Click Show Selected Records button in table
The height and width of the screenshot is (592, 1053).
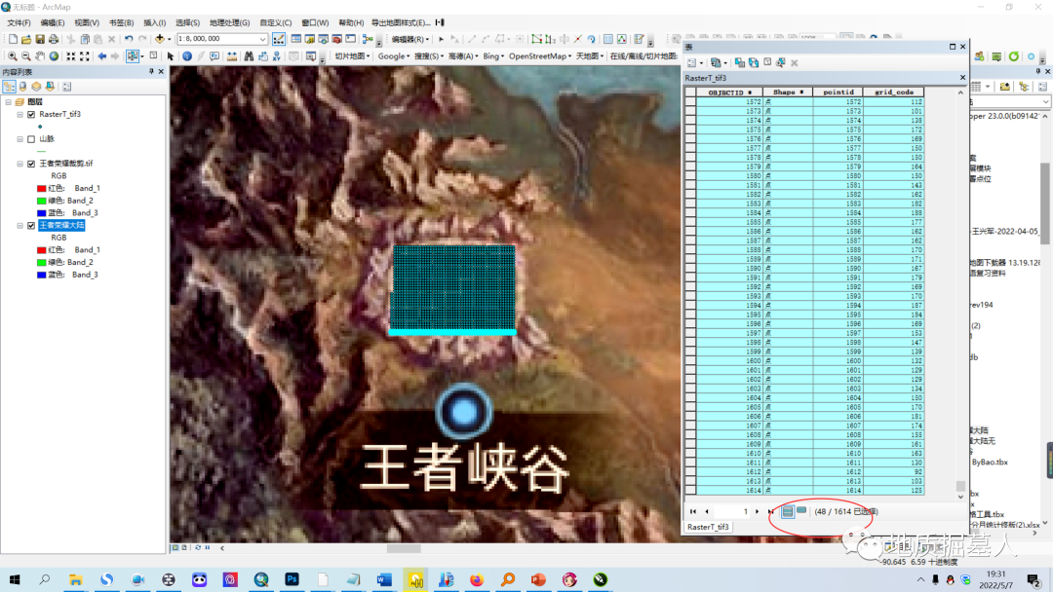coord(801,511)
